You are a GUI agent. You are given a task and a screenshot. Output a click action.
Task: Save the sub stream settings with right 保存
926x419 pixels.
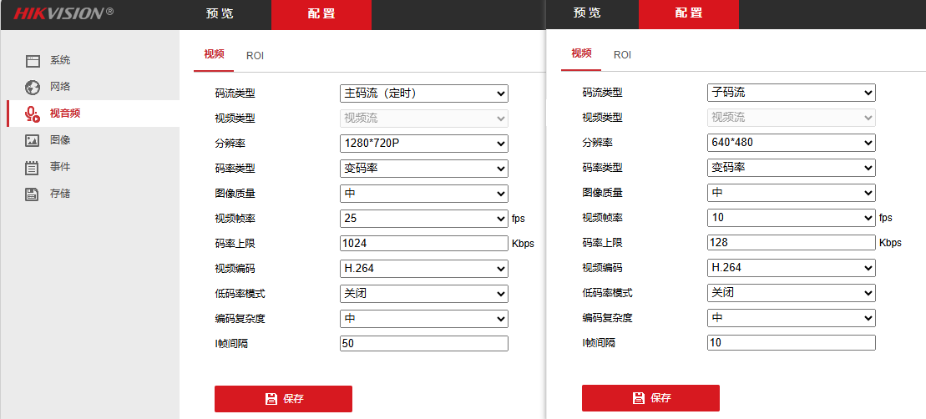(650, 398)
